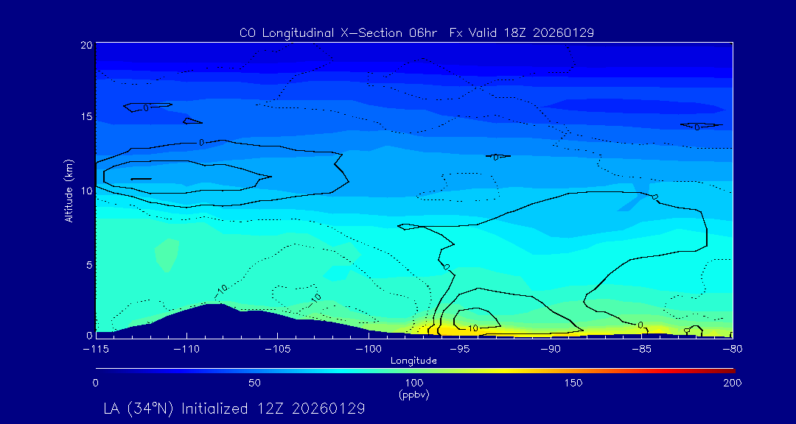
Task: Click the "LA (34°N) Initialized 12Z" footer text
Action: click(x=234, y=408)
